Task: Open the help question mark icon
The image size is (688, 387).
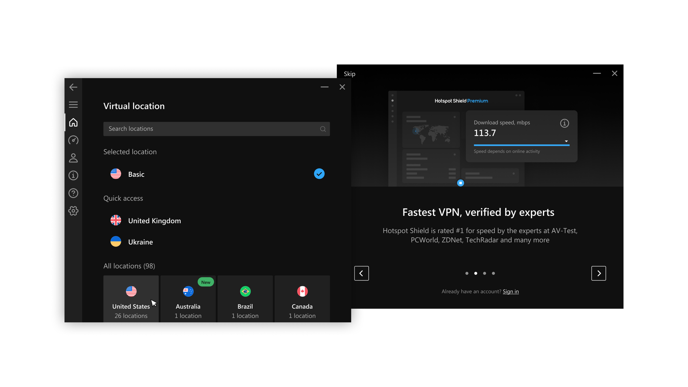Action: coord(73,193)
